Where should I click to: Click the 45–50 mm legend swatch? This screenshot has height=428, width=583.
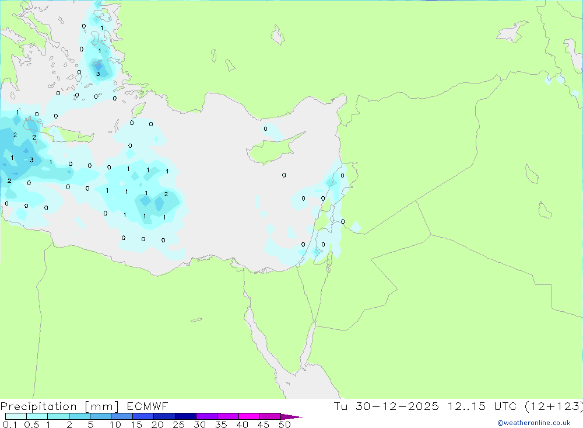(x=271, y=416)
